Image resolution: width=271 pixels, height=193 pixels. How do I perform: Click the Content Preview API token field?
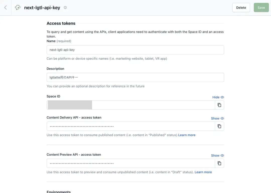click(x=130, y=163)
